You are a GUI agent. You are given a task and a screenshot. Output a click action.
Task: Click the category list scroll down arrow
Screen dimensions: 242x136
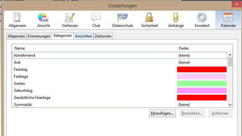tap(230, 105)
